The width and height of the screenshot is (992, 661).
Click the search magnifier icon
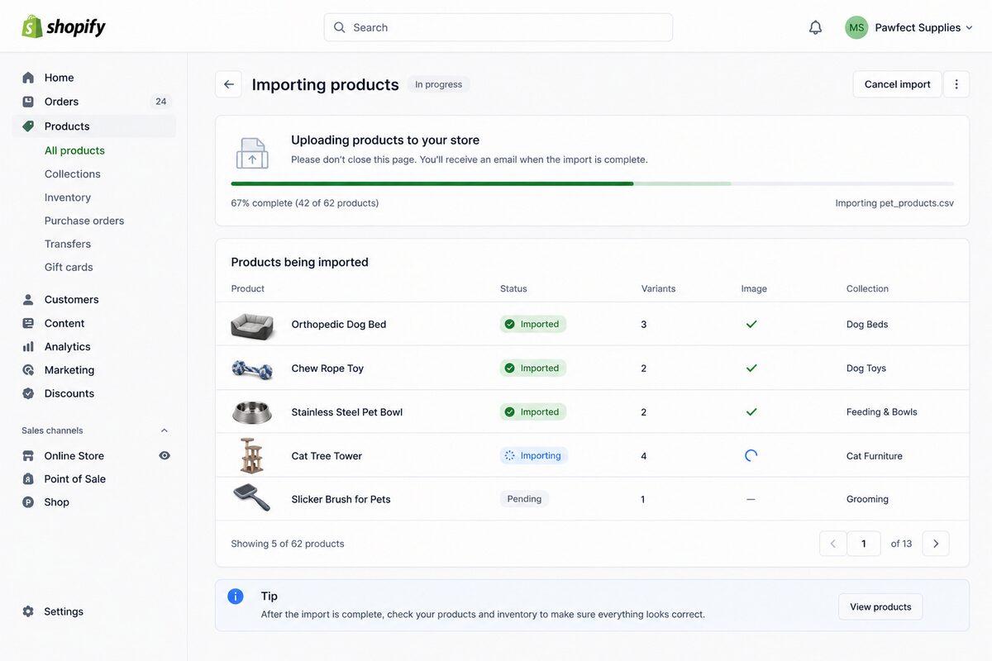340,27
